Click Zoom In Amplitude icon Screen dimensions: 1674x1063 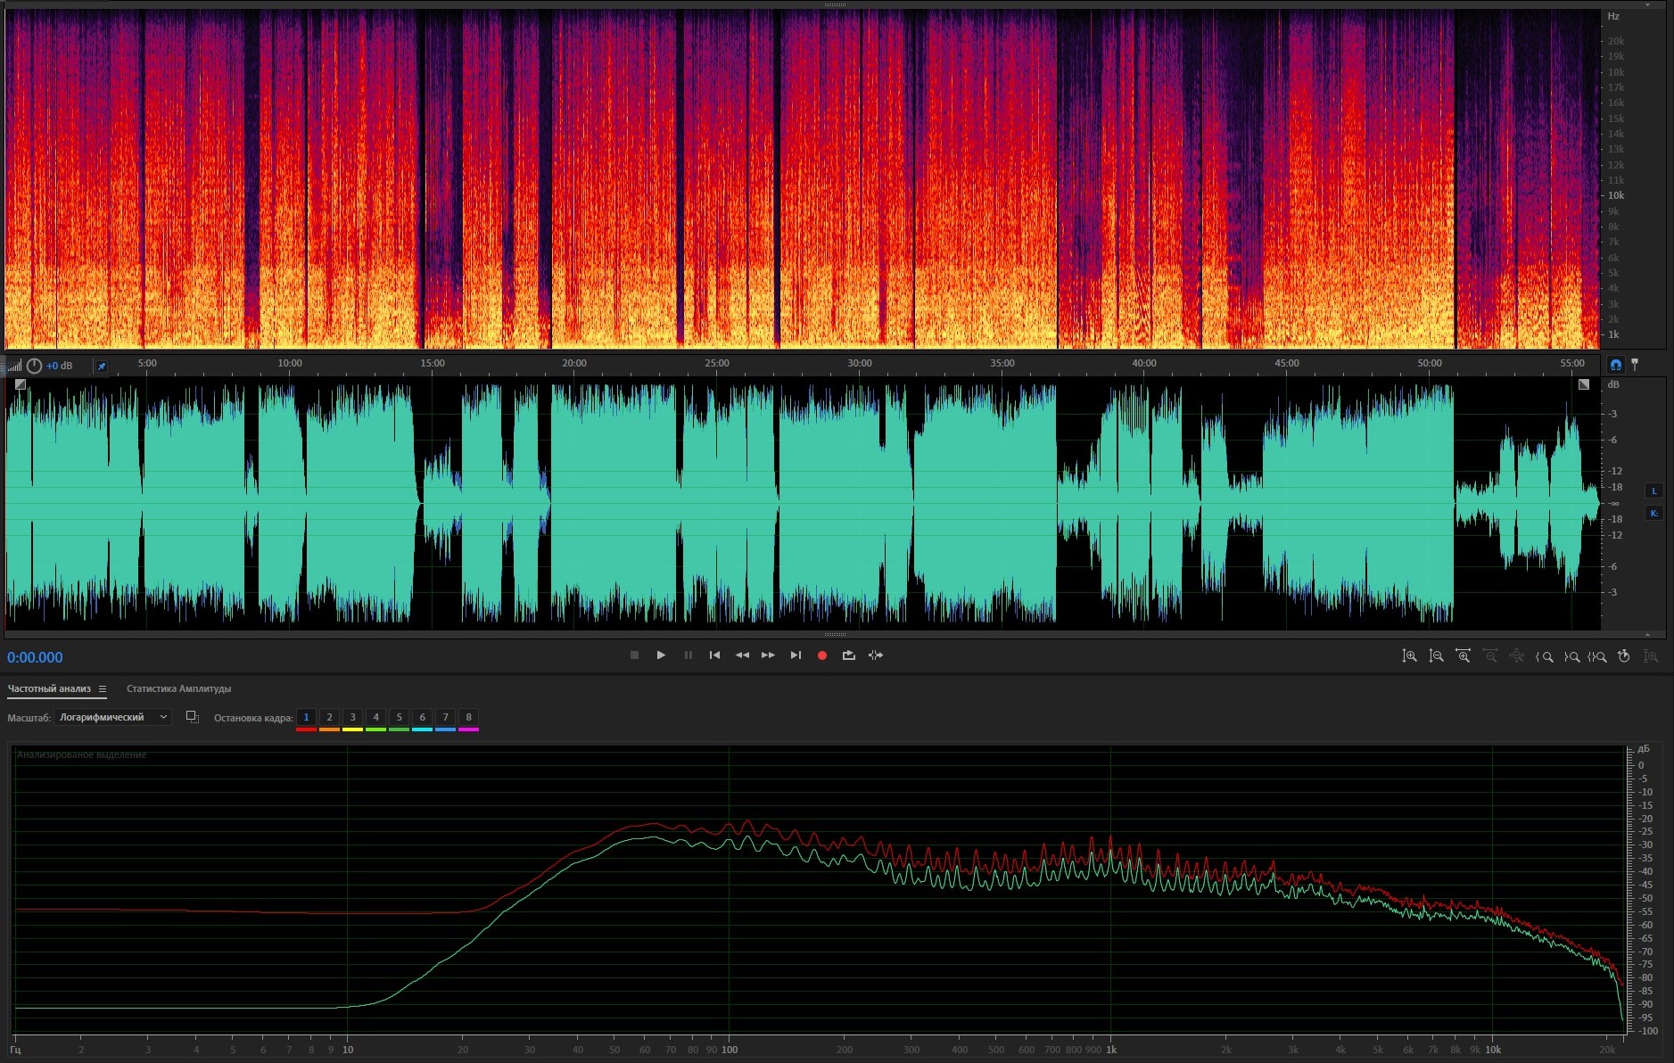pyautogui.click(x=1409, y=656)
